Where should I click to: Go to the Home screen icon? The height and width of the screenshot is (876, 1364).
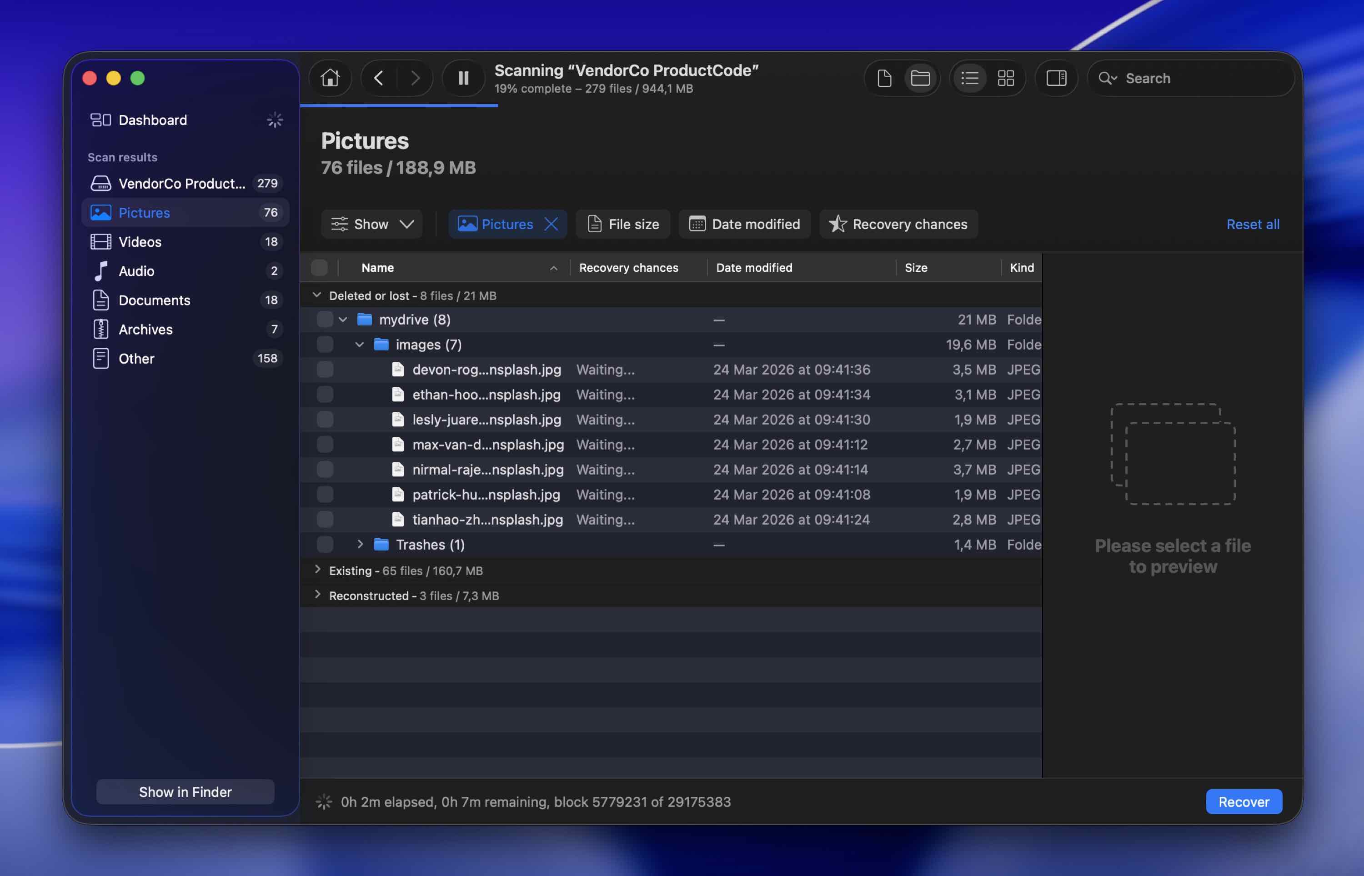click(330, 78)
